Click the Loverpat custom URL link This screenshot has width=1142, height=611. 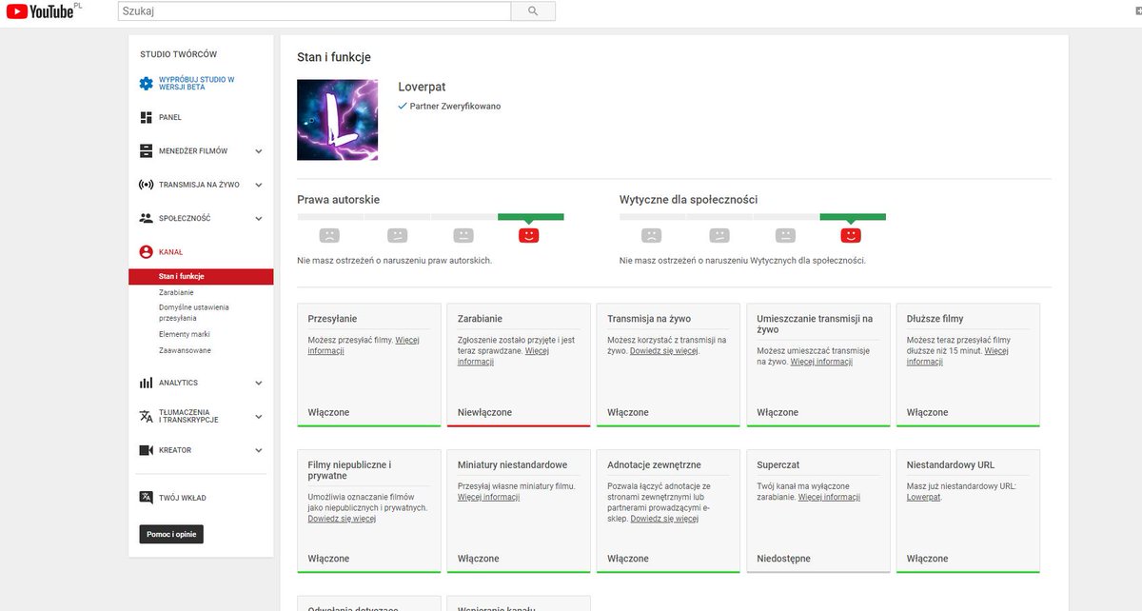tap(923, 498)
